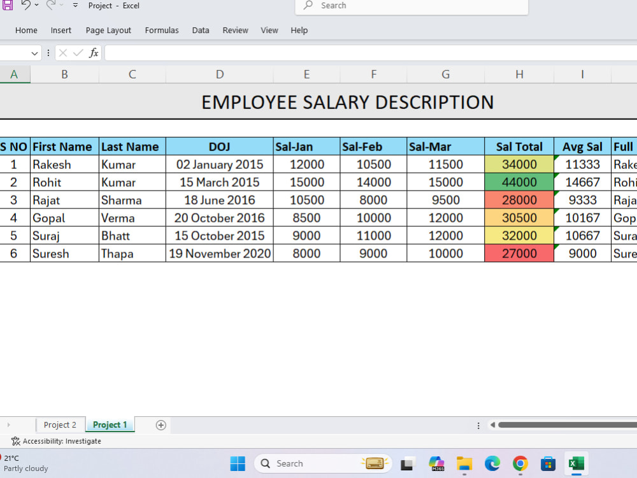Viewport: 637px width, 478px height.
Task: Click the scrollbar split handle dots
Action: 478,425
